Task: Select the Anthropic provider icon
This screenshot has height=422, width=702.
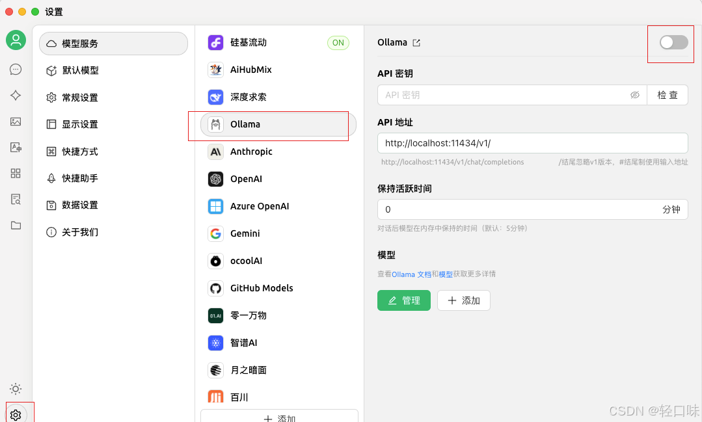Action: click(216, 152)
